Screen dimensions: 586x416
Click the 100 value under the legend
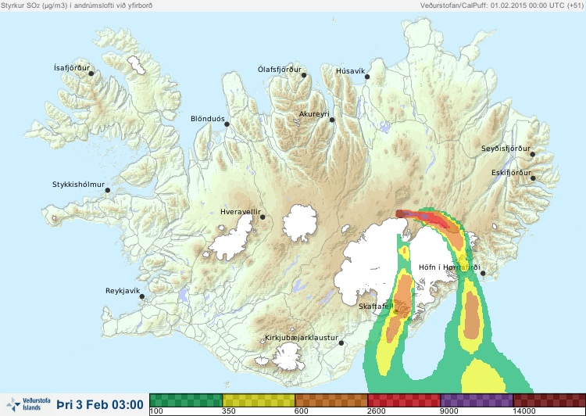[x=156, y=411]
